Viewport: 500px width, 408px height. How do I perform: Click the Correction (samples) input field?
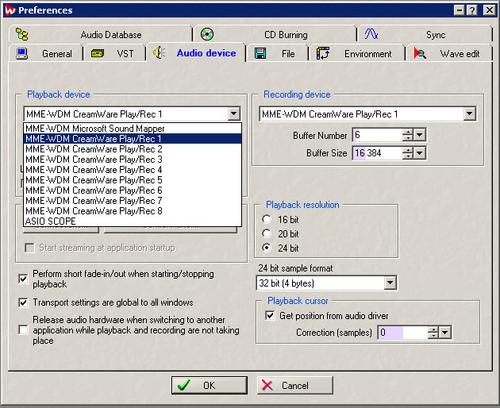(x=401, y=333)
